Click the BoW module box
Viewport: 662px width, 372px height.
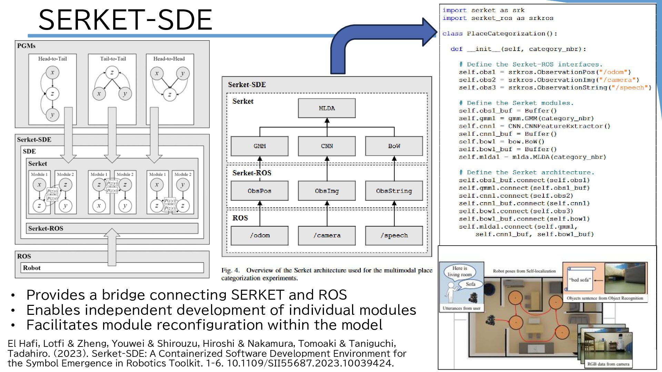click(x=394, y=146)
